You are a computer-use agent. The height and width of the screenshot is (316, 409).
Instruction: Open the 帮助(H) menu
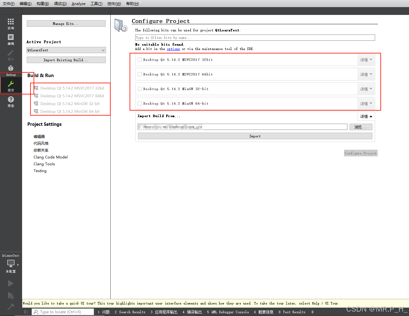132,4
